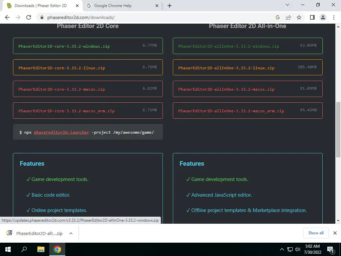This screenshot has width=341, height=256.
Task: Click 'Offline project templates & Marketplace integration.'
Action: (x=249, y=210)
